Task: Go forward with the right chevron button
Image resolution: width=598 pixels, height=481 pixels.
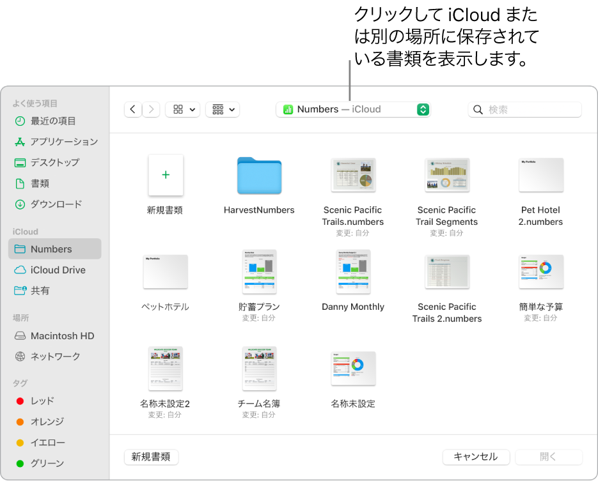Action: (151, 110)
